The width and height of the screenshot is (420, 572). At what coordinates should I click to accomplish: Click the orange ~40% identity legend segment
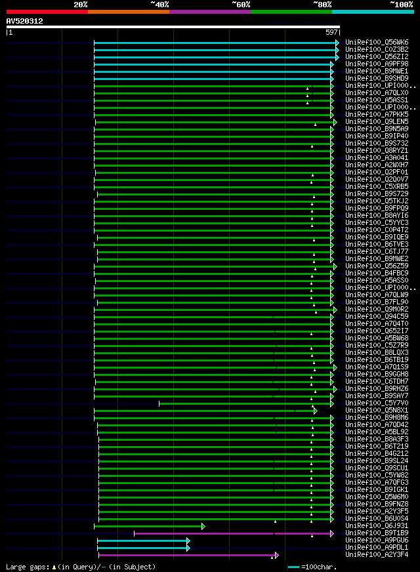click(129, 12)
